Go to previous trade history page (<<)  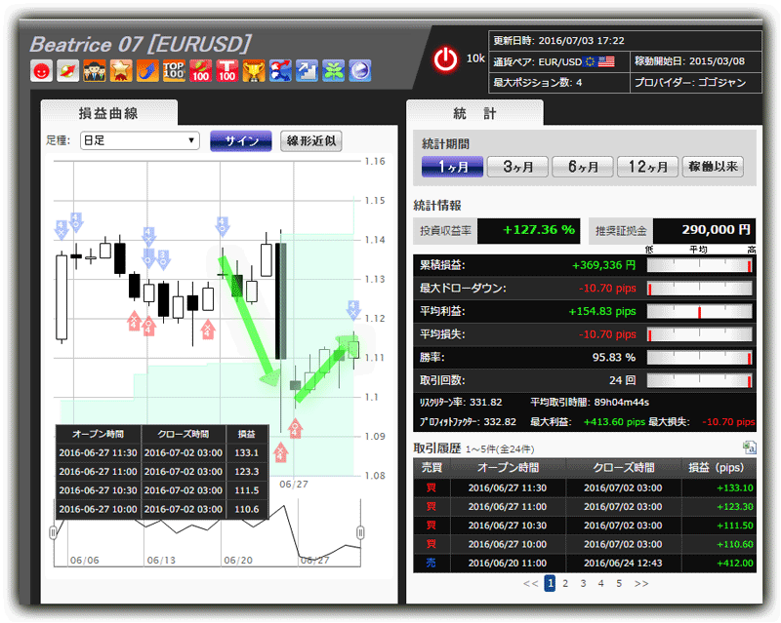pyautogui.click(x=530, y=583)
